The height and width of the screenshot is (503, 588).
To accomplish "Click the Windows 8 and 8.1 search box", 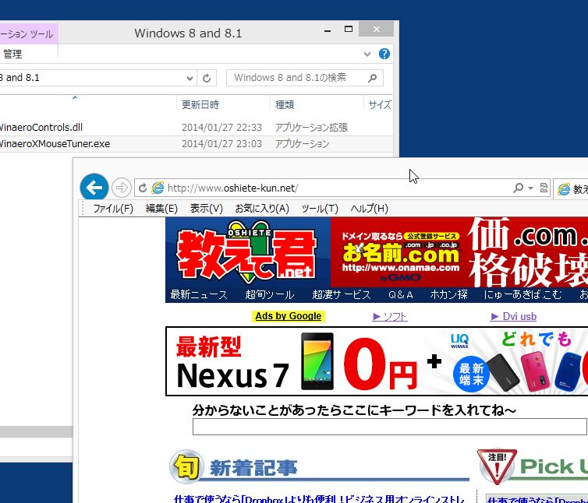I will click(304, 78).
